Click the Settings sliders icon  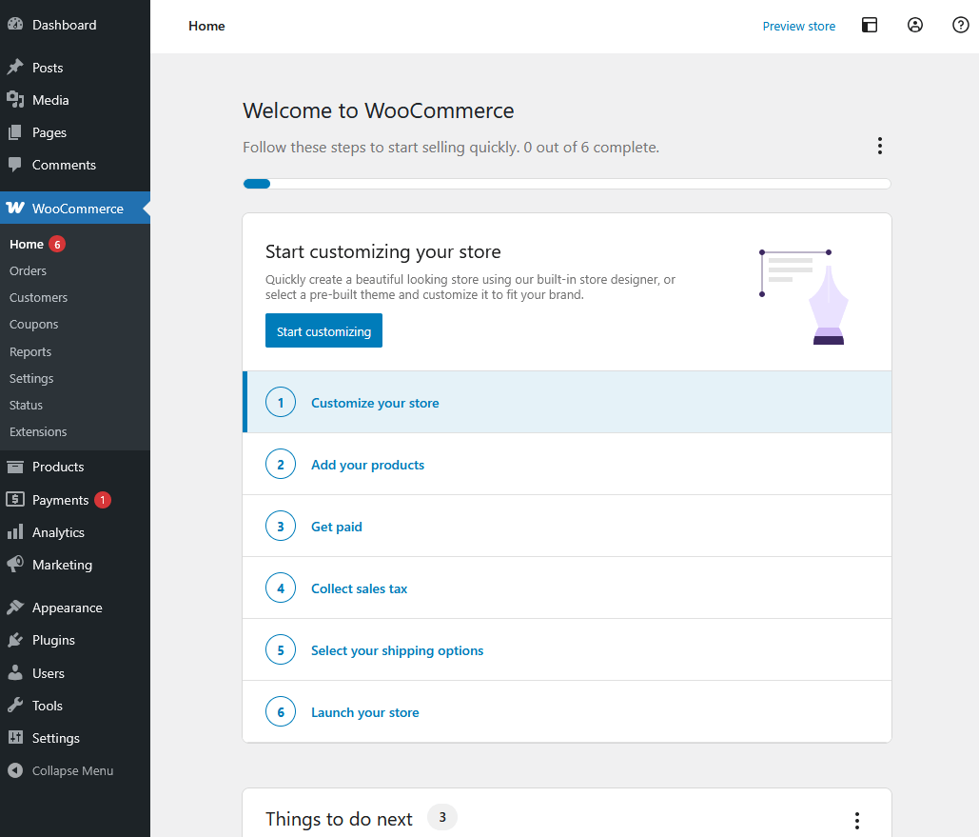15,738
